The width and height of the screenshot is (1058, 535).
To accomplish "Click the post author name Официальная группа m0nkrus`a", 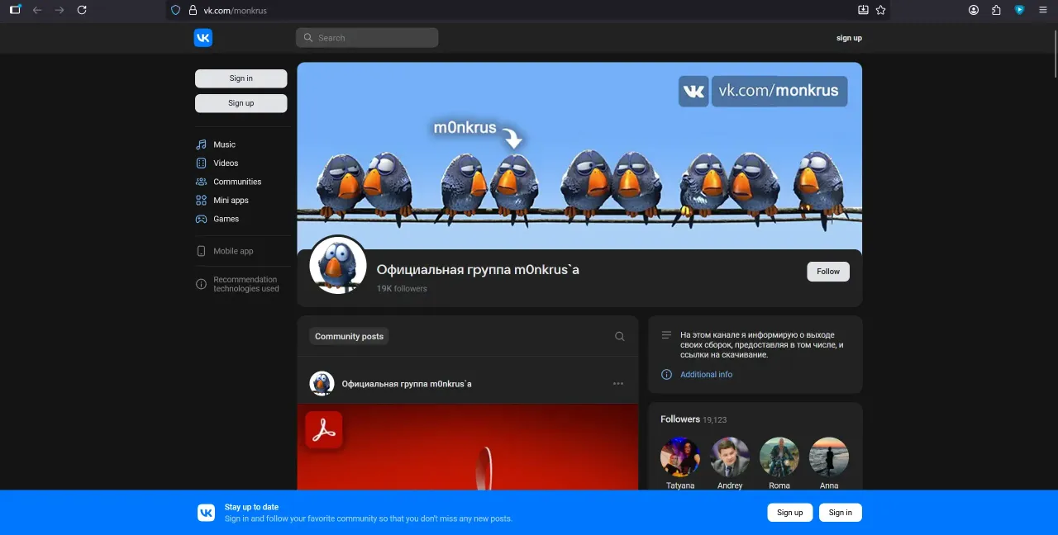I will [407, 384].
